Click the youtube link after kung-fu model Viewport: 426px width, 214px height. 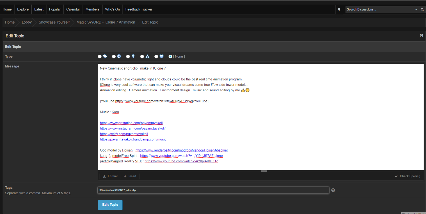coord(181,156)
